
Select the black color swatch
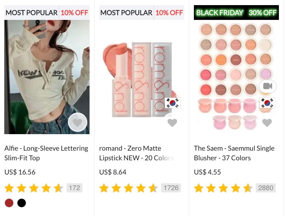tap(22, 203)
